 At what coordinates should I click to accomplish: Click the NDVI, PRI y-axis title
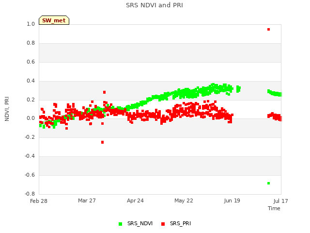tap(7, 109)
